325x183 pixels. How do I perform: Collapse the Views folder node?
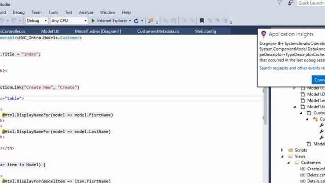282,157
